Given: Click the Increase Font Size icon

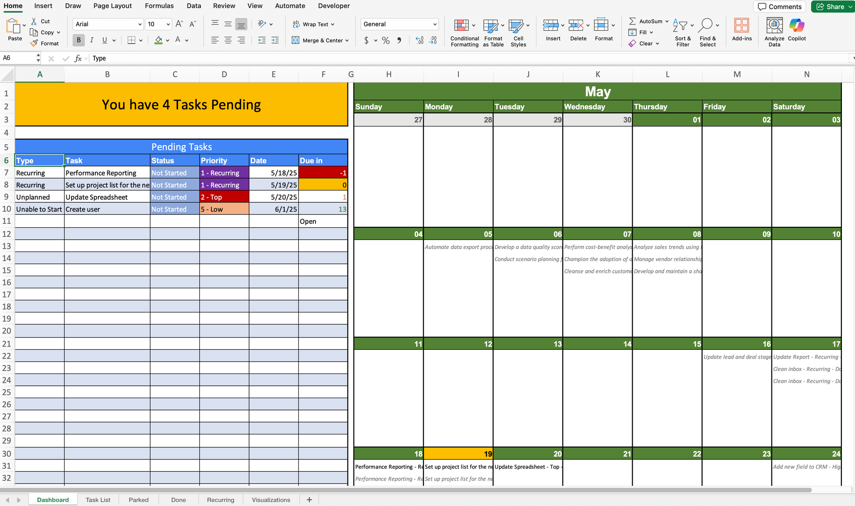Looking at the screenshot, I should 179,24.
